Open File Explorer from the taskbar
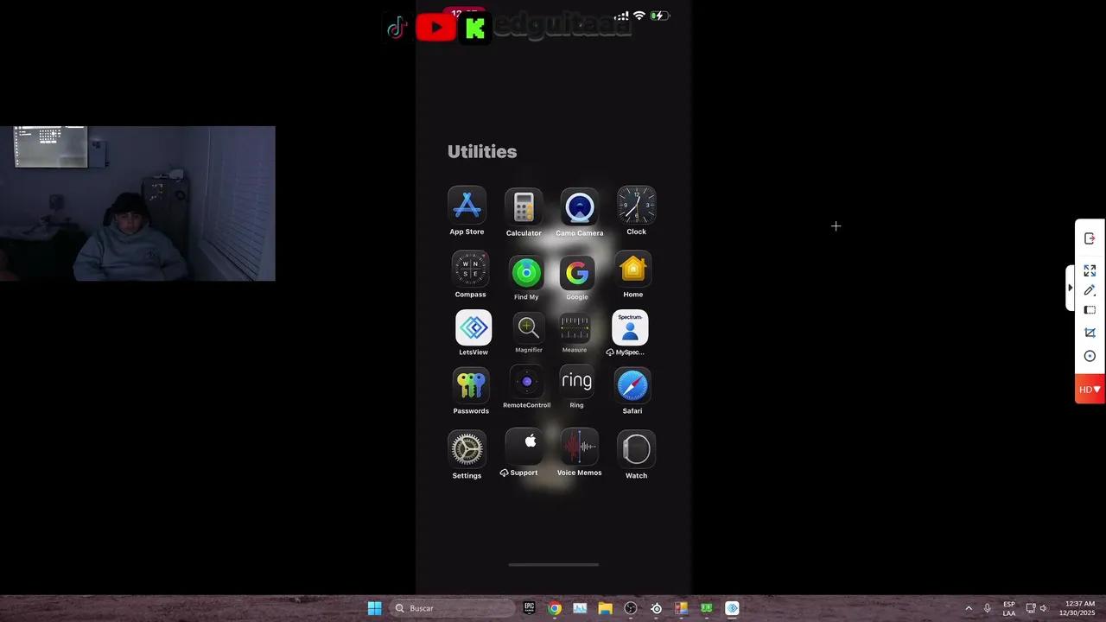The width and height of the screenshot is (1106, 622). coord(605,608)
